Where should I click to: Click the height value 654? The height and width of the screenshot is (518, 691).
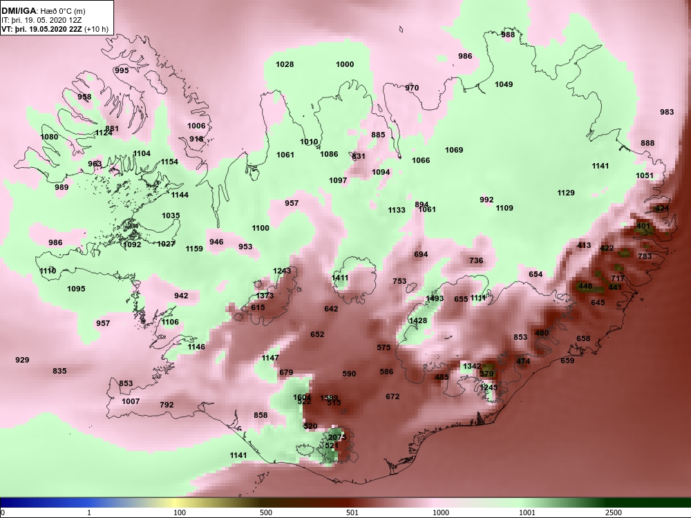[x=536, y=274]
